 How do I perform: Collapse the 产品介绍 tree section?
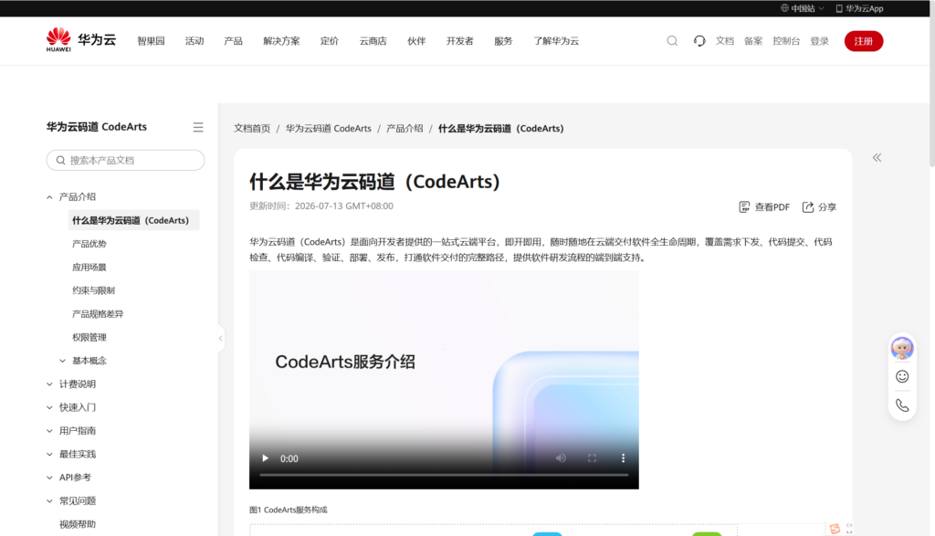[x=49, y=196]
